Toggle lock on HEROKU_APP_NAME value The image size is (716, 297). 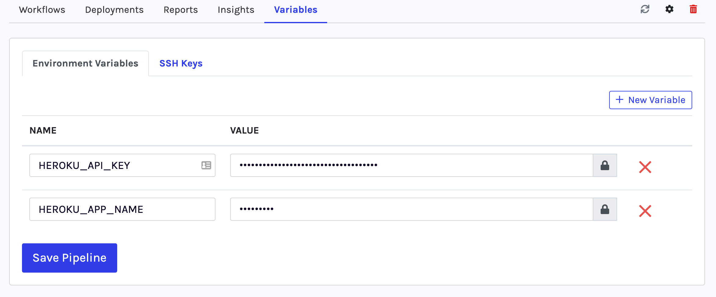pos(605,209)
